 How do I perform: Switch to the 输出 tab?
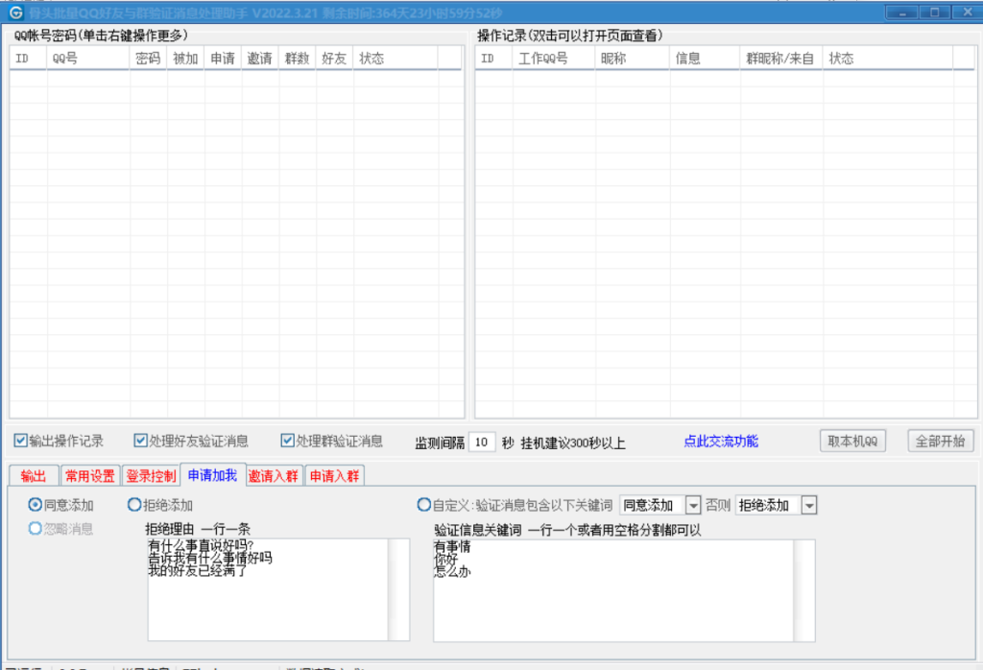[x=34, y=476]
